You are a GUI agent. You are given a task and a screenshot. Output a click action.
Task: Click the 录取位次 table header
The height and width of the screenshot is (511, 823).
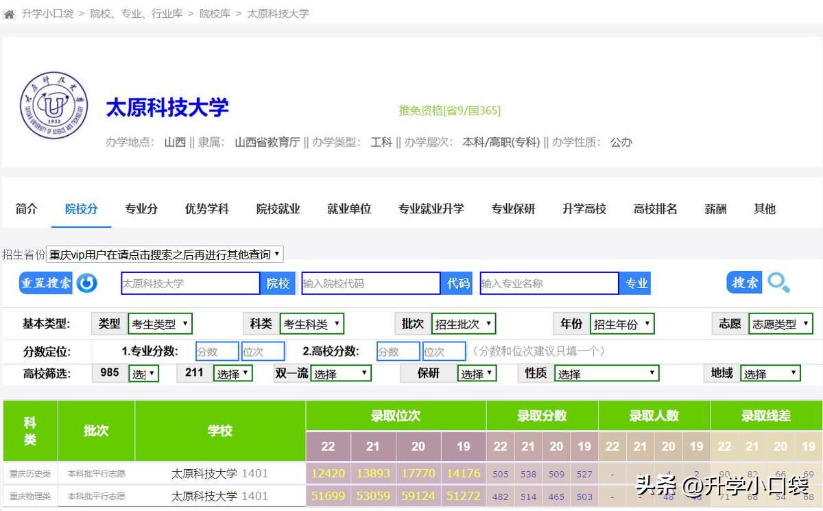click(396, 416)
